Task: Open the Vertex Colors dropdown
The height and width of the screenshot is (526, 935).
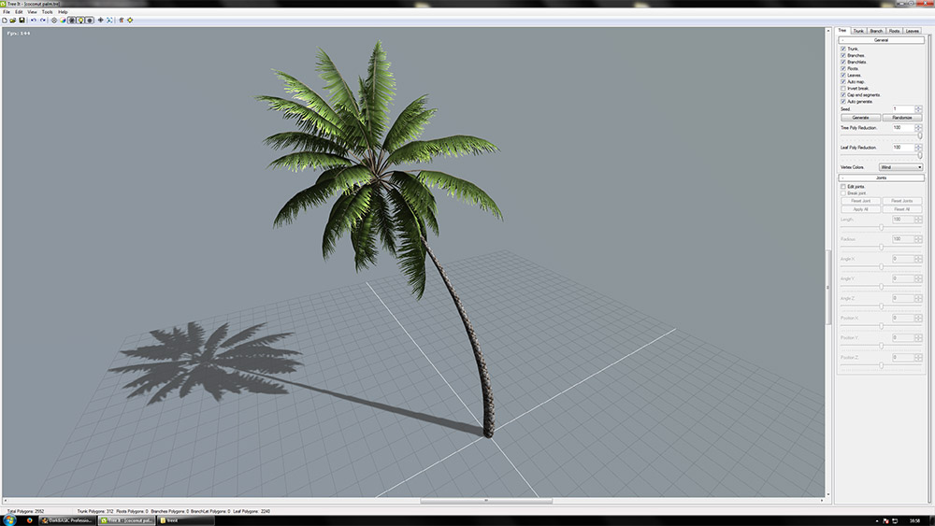Action: (901, 167)
